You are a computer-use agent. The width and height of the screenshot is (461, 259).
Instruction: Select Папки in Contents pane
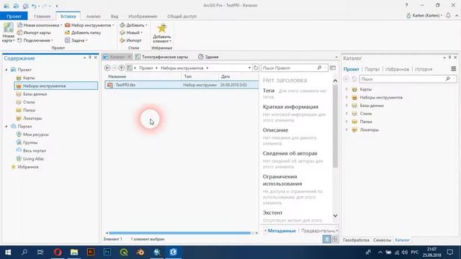(29, 110)
